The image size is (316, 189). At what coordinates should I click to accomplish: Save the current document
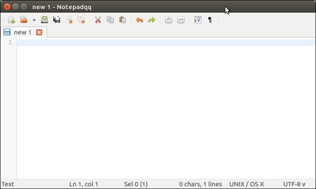[44, 20]
